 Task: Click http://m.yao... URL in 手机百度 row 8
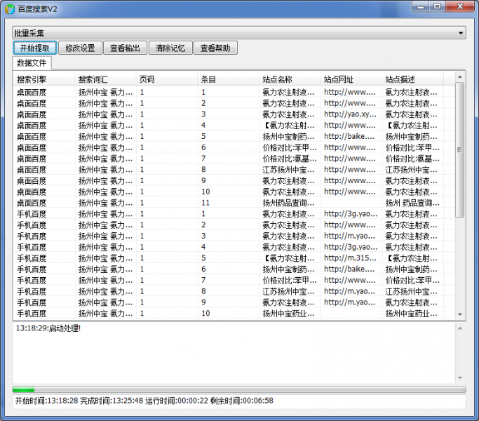coord(349,291)
